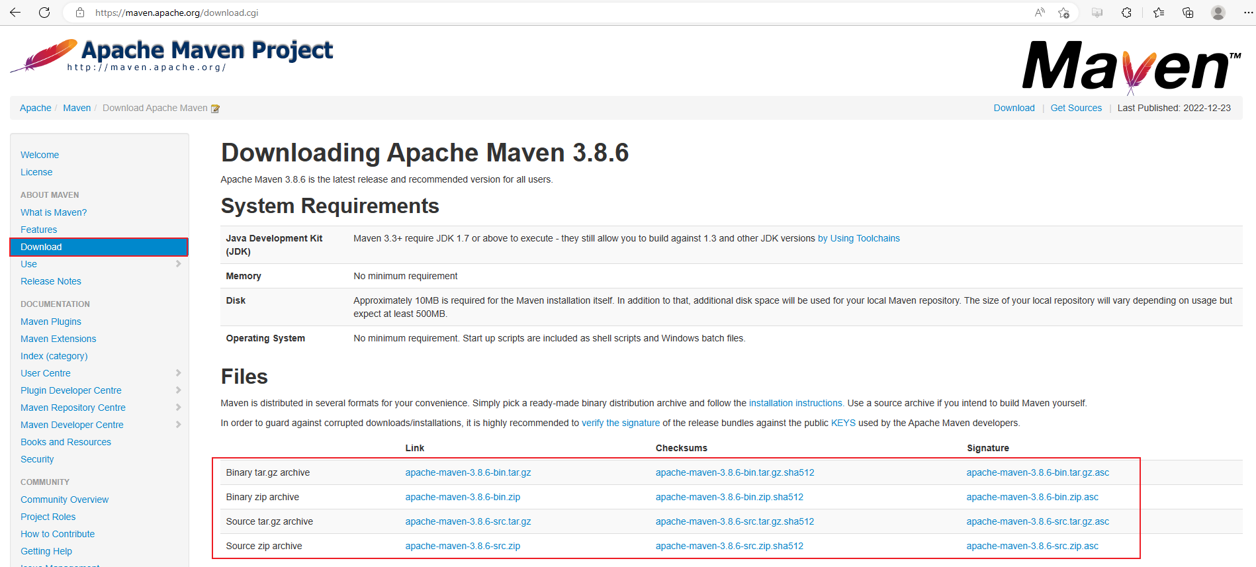1256x567 pixels.
Task: Click the Maven Repository Centre link
Action: click(x=73, y=408)
